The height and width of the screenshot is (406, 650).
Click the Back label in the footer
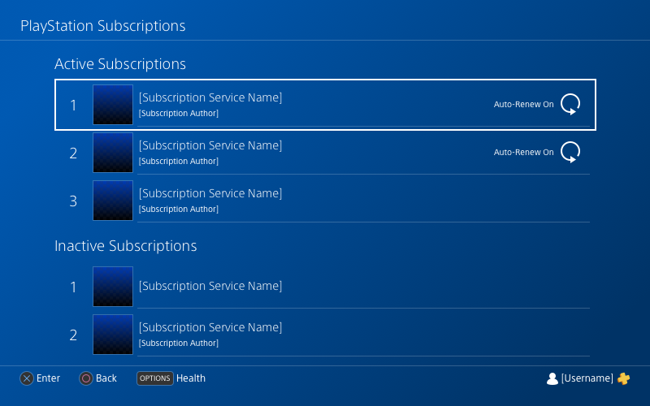[106, 378]
